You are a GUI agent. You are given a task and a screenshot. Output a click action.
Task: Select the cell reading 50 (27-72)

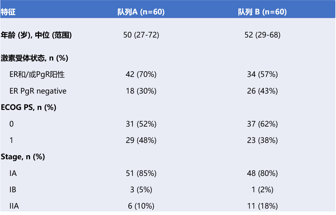click(141, 35)
